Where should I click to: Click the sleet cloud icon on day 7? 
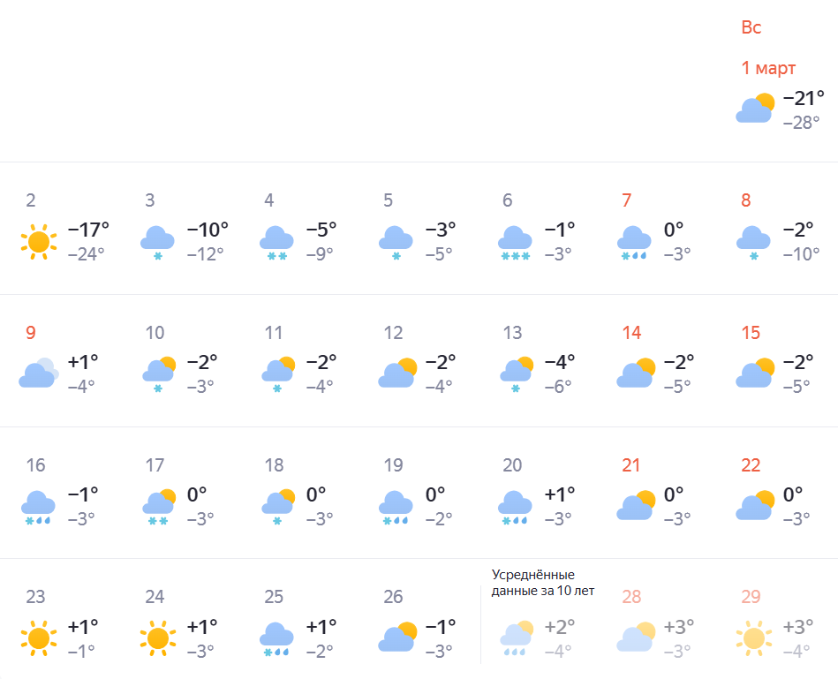click(x=634, y=241)
